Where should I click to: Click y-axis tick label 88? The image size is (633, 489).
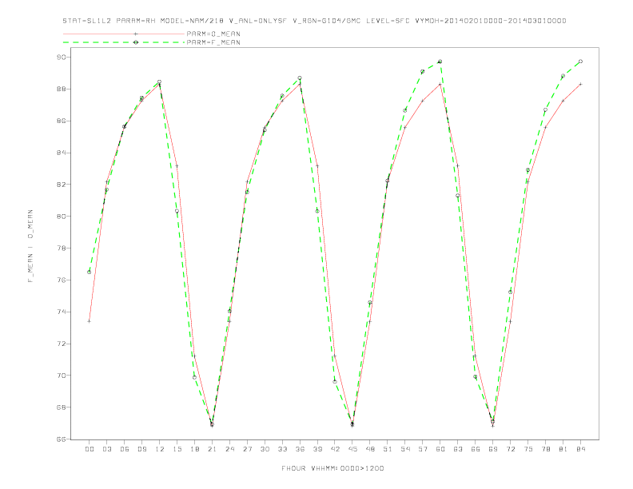pos(62,89)
